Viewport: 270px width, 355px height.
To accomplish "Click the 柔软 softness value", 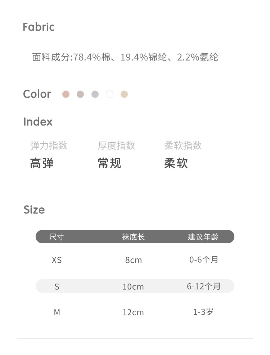I will [176, 164].
